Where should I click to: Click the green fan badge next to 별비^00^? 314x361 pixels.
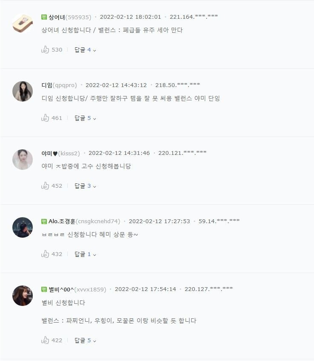(x=44, y=289)
